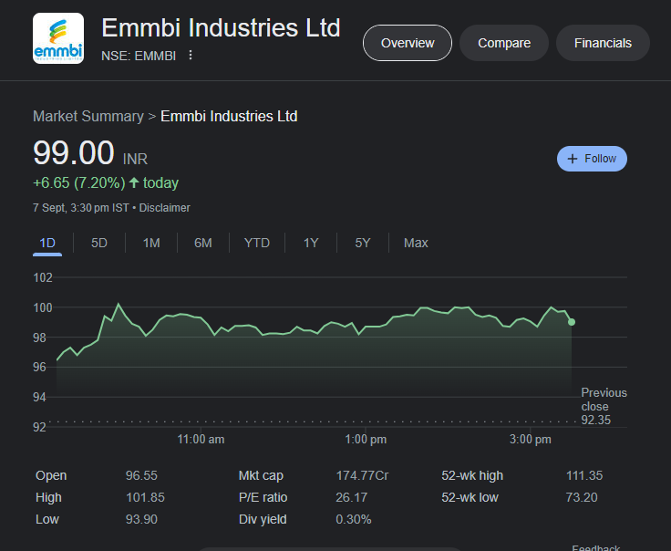Viewport: 671px width, 551px height.
Task: Click the 3:00 pm axis label
Action: 531,440
